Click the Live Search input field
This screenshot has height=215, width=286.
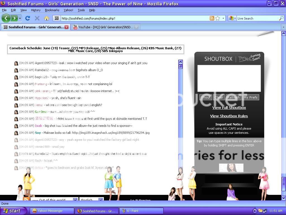pos(258,18)
